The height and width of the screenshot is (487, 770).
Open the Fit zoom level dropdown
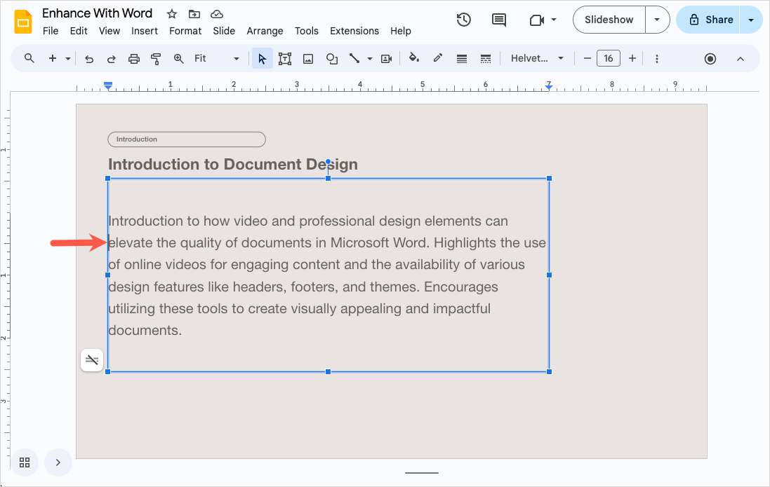click(x=217, y=58)
